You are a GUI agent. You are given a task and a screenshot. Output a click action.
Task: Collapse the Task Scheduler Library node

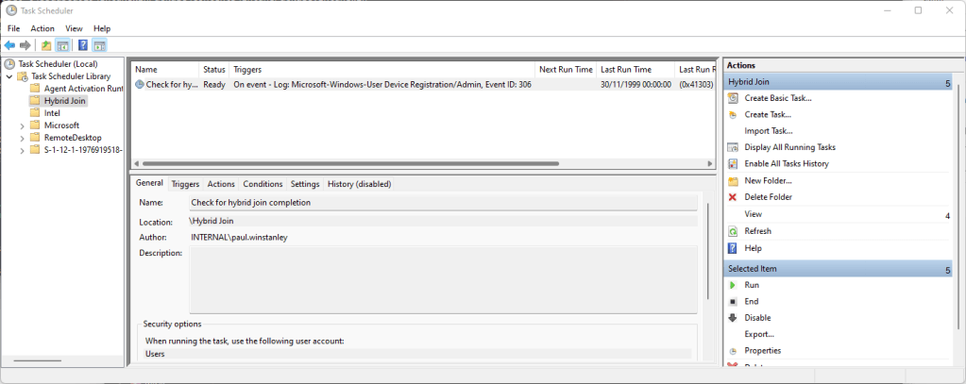pos(9,76)
